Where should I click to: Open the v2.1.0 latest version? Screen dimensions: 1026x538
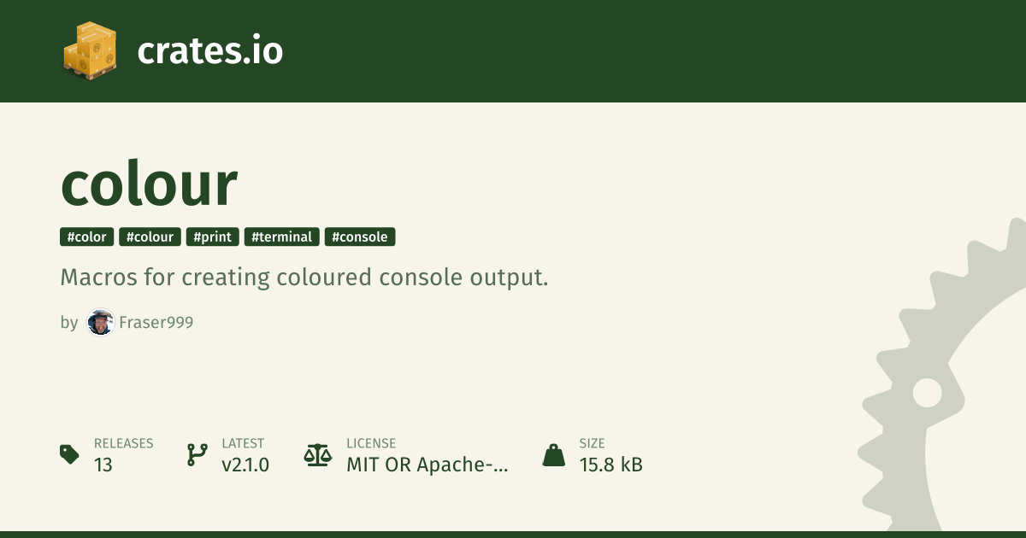coord(245,465)
